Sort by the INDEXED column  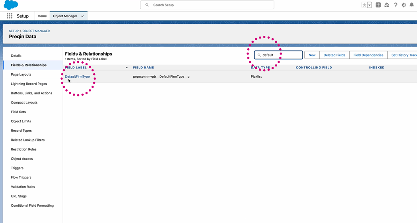[377, 68]
